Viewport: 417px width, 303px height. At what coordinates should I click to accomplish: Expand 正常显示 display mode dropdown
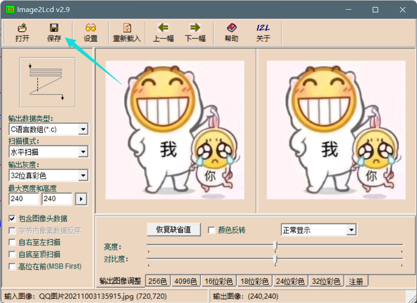[351, 230]
